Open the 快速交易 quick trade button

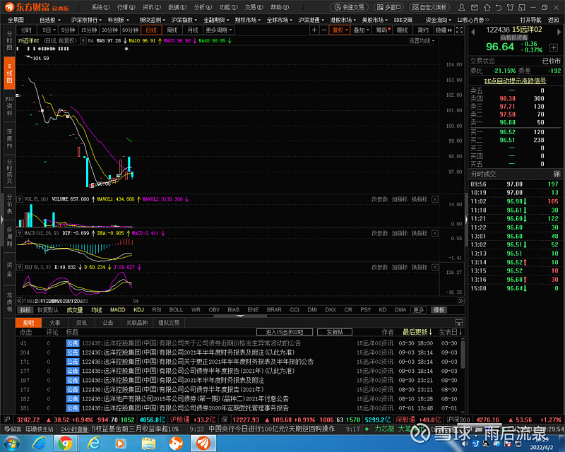[x=349, y=7]
